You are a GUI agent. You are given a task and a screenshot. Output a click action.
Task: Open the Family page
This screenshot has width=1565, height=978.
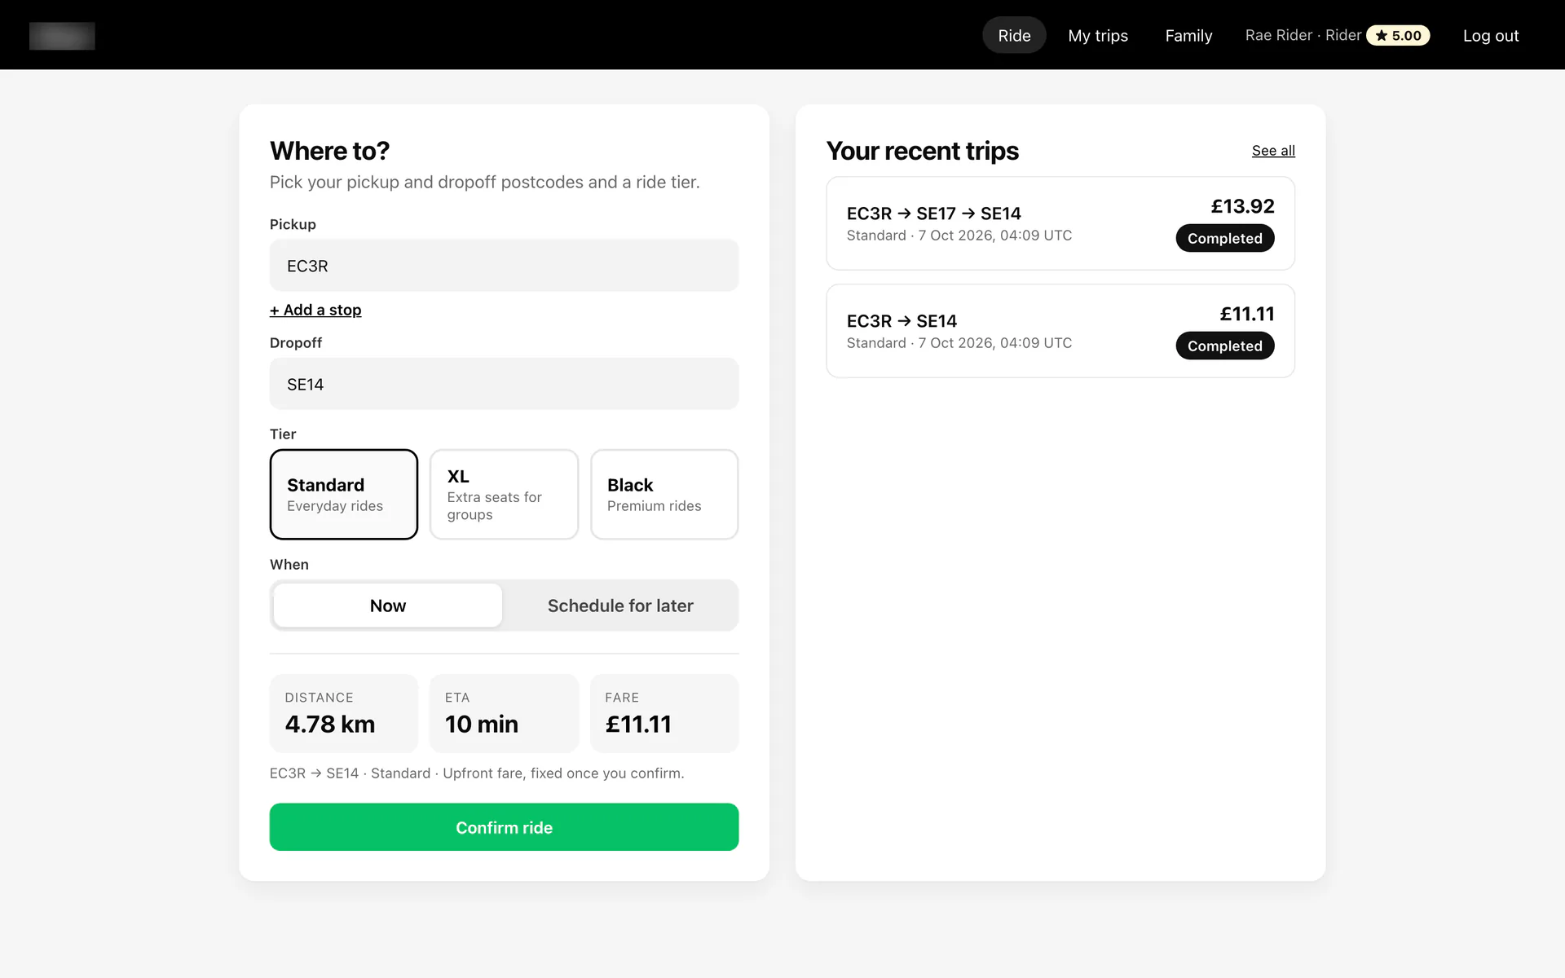(1188, 36)
